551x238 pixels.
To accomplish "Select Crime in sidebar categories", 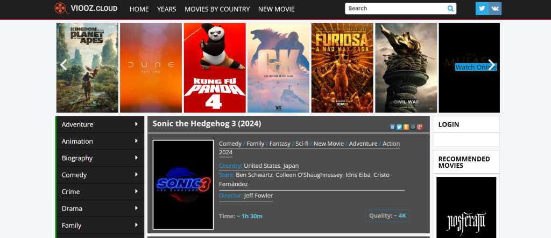I will click(x=70, y=191).
